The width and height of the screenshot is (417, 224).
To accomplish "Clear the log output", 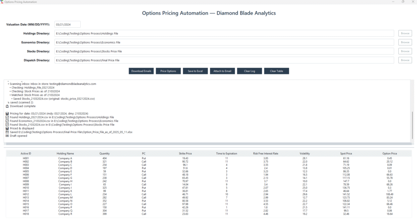I will coord(250,71).
